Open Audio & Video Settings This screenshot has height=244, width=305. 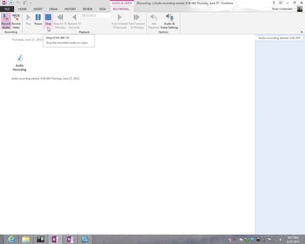pos(170,21)
